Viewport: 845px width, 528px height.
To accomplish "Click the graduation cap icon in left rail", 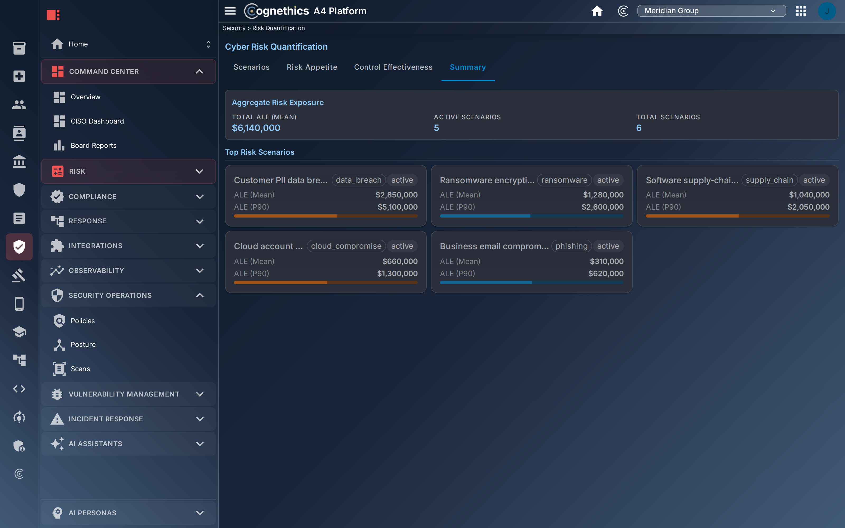I will point(19,332).
